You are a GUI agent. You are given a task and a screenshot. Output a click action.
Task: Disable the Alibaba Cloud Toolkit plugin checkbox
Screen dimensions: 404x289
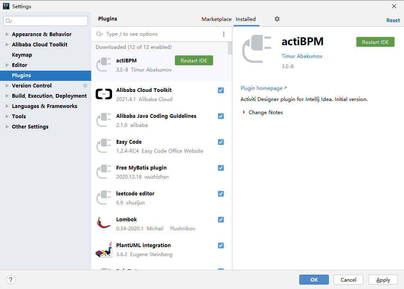[x=221, y=90]
